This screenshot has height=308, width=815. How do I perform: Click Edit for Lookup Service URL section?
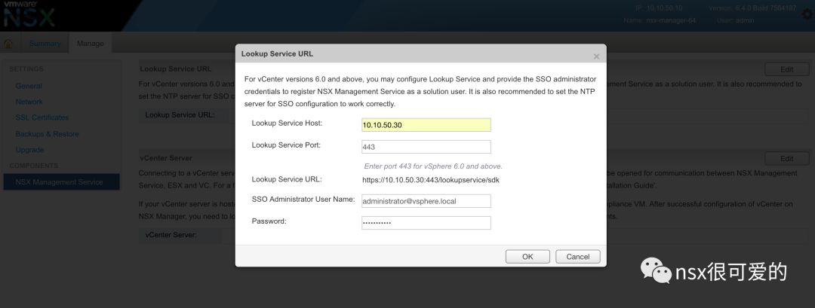[787, 69]
